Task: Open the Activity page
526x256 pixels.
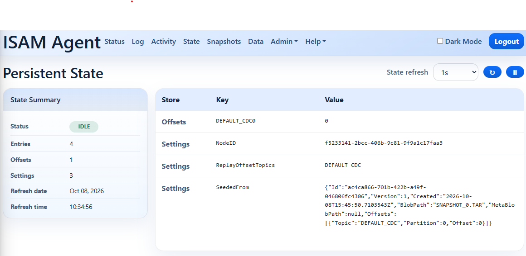Action: pyautogui.click(x=163, y=42)
